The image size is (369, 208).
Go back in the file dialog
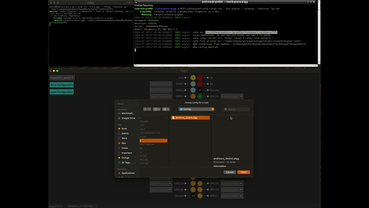coord(145,109)
